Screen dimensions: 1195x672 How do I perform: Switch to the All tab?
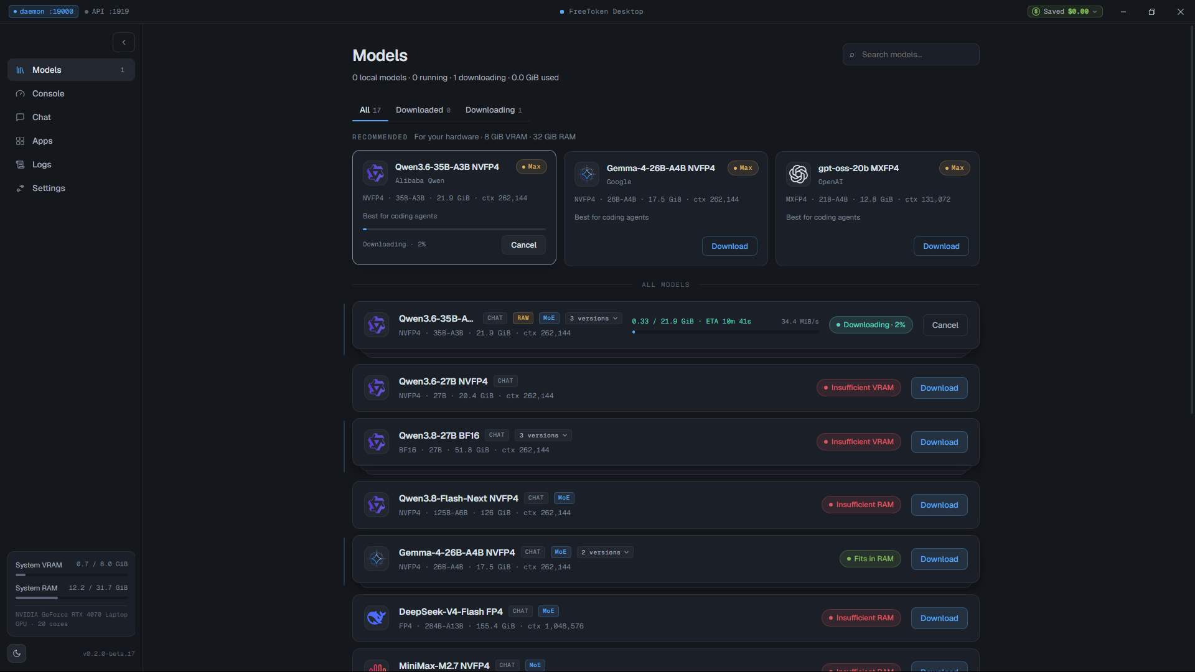click(370, 110)
